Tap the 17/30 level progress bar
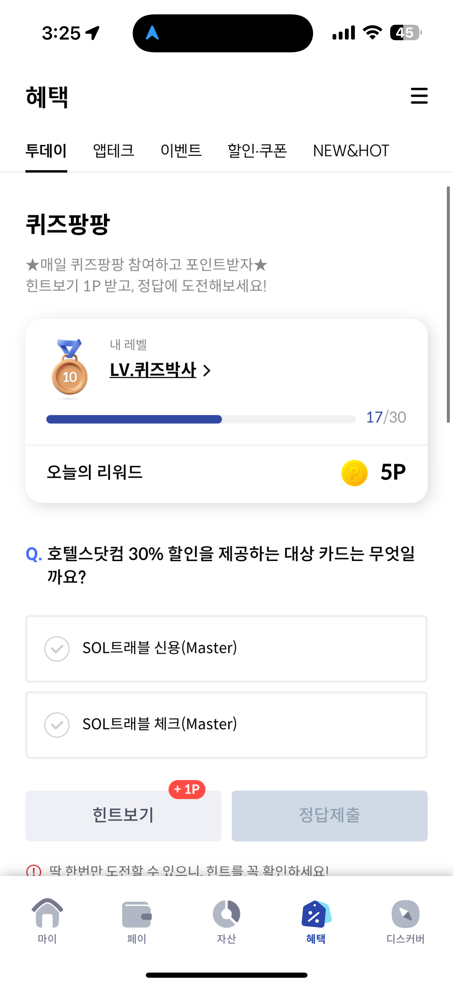 pos(201,419)
